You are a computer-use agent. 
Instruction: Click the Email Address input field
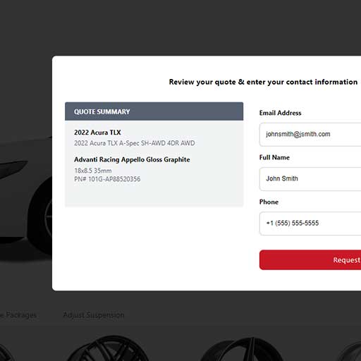click(310, 135)
